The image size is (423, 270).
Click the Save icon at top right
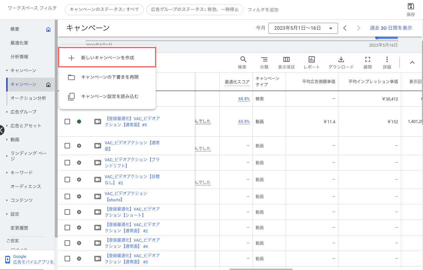pos(411,7)
